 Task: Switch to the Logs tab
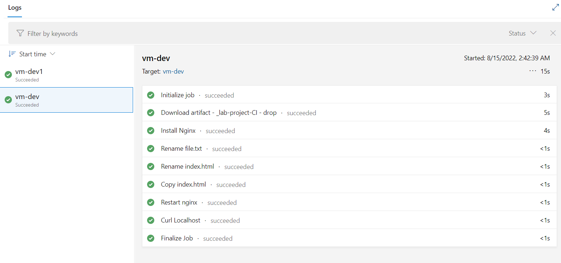tap(15, 8)
